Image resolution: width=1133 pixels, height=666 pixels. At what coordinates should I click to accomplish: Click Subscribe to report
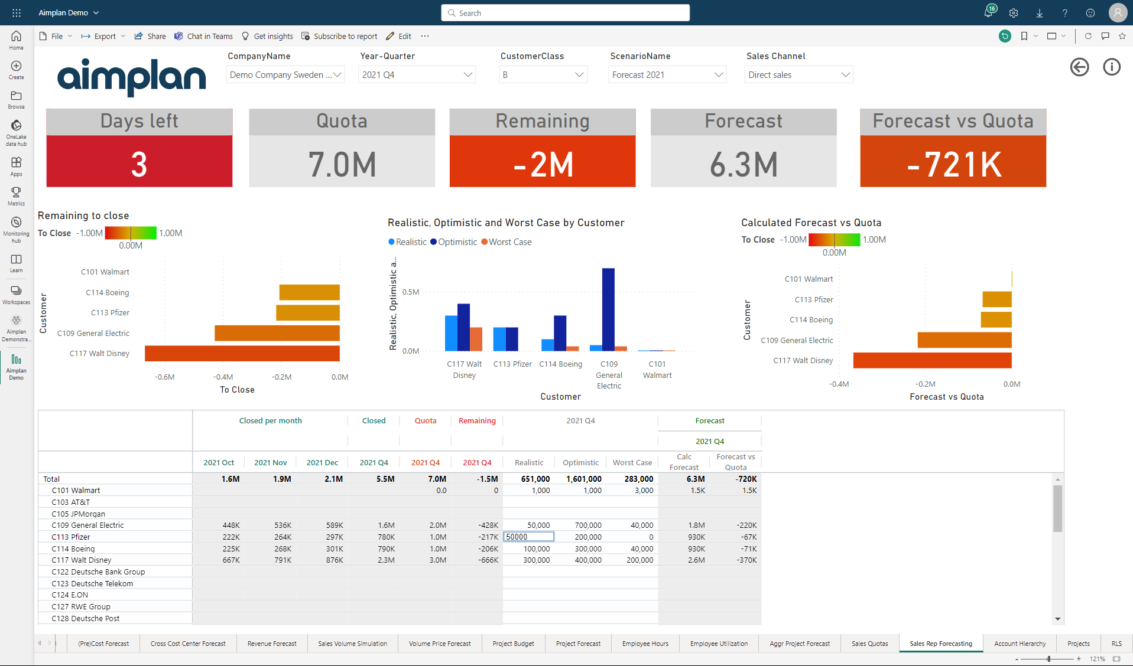pyautogui.click(x=339, y=36)
